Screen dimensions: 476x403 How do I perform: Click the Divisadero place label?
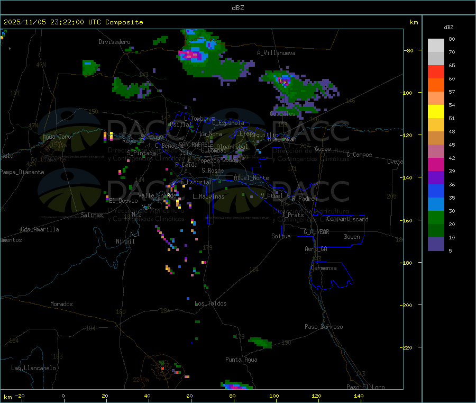pos(114,42)
